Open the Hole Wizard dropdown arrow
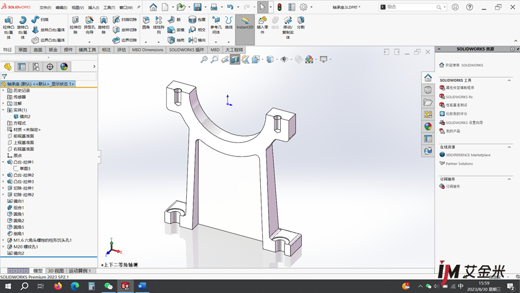The width and height of the screenshot is (520, 293). click(x=89, y=42)
